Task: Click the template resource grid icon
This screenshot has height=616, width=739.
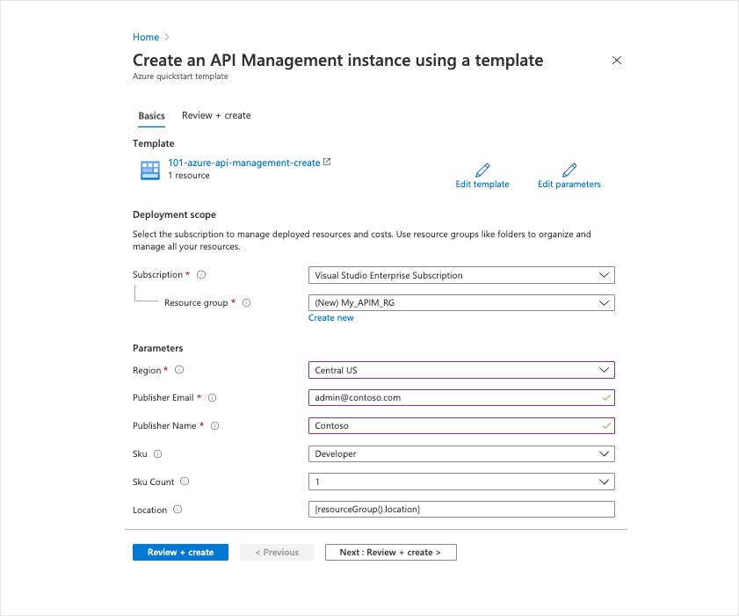Action: click(150, 170)
